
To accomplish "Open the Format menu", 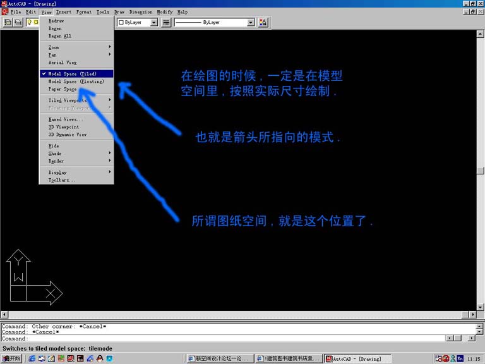I will tap(84, 12).
